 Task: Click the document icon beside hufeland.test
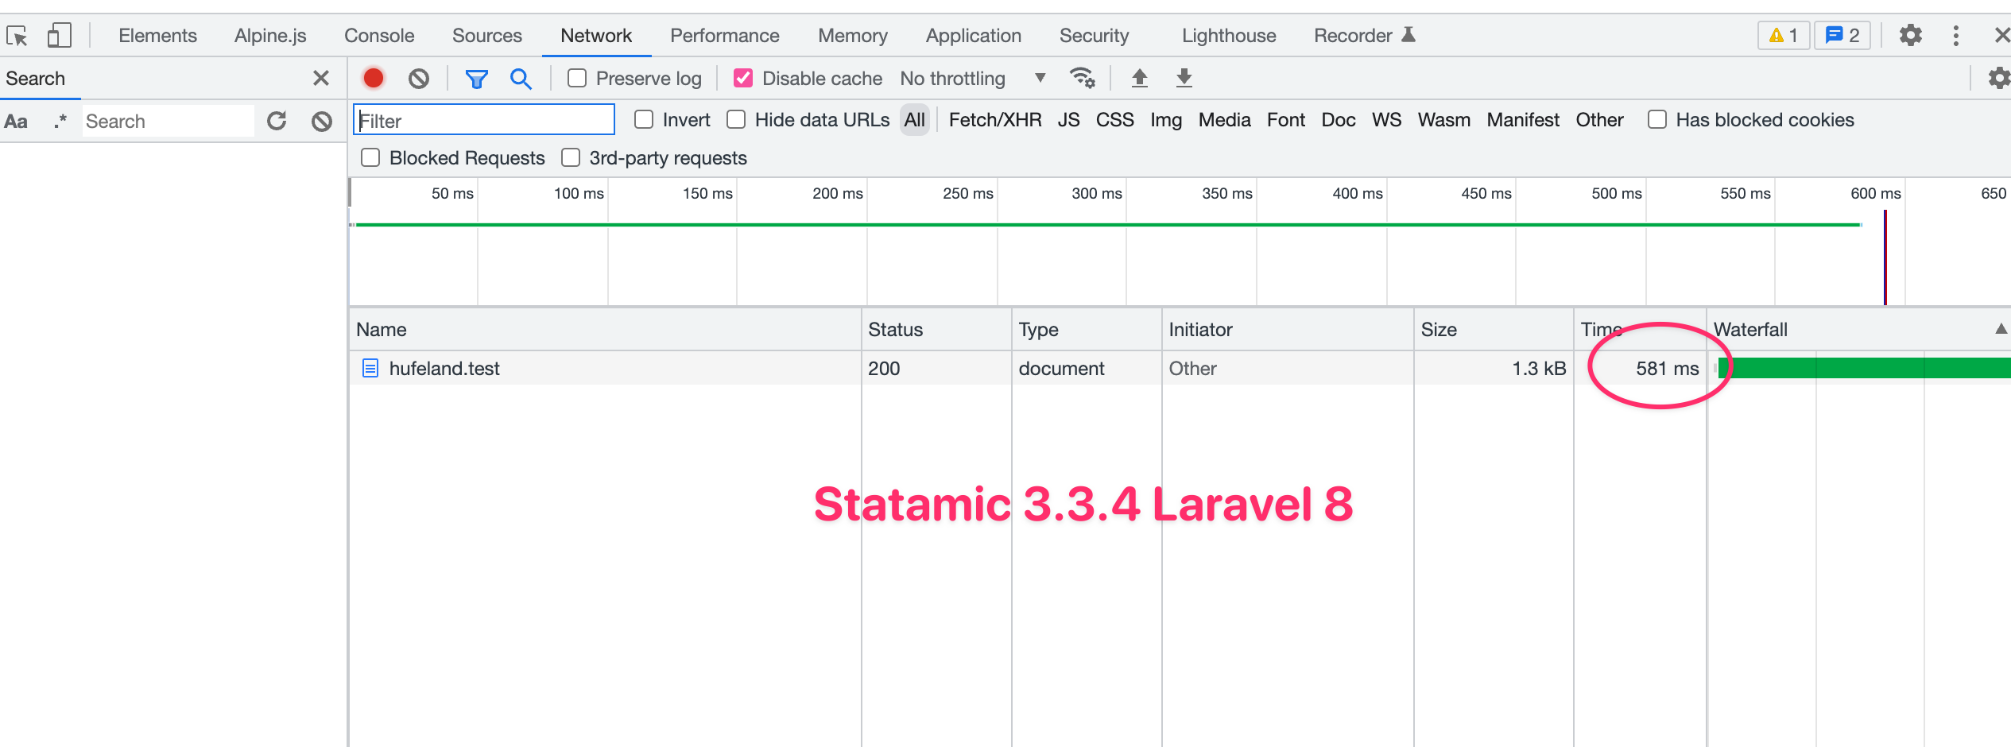click(x=370, y=368)
